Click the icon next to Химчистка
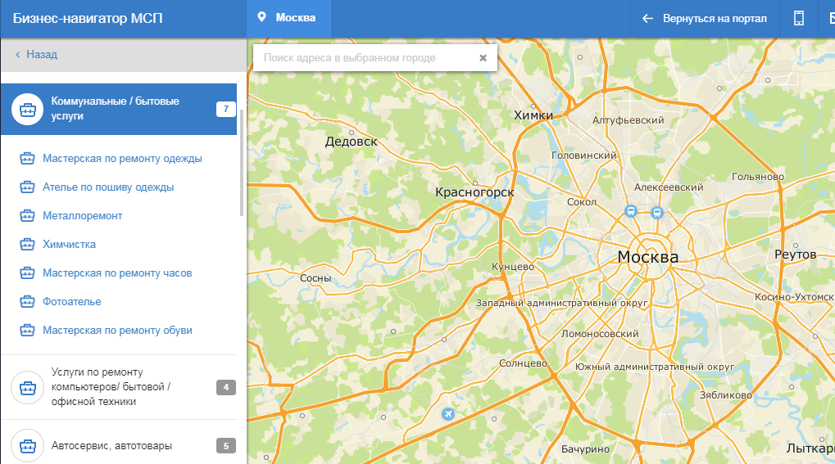 [x=27, y=245]
